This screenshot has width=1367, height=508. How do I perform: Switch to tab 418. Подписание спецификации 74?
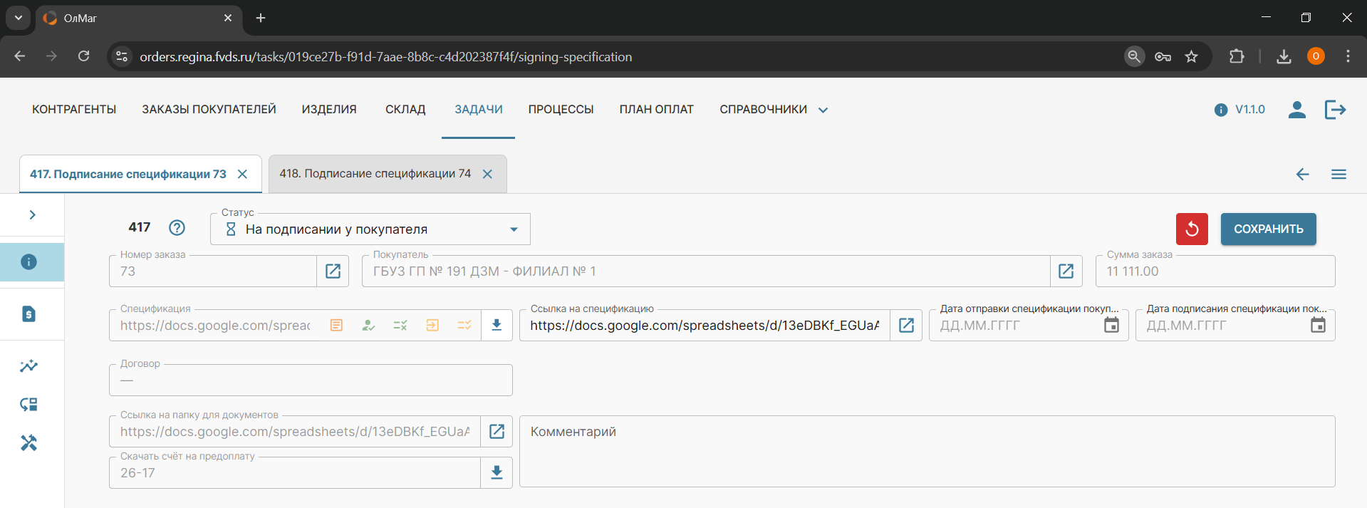375,174
